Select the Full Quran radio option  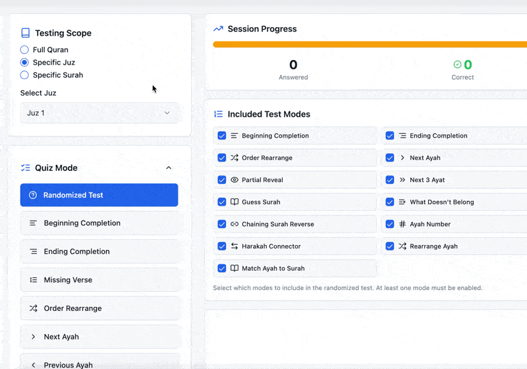[x=24, y=50]
